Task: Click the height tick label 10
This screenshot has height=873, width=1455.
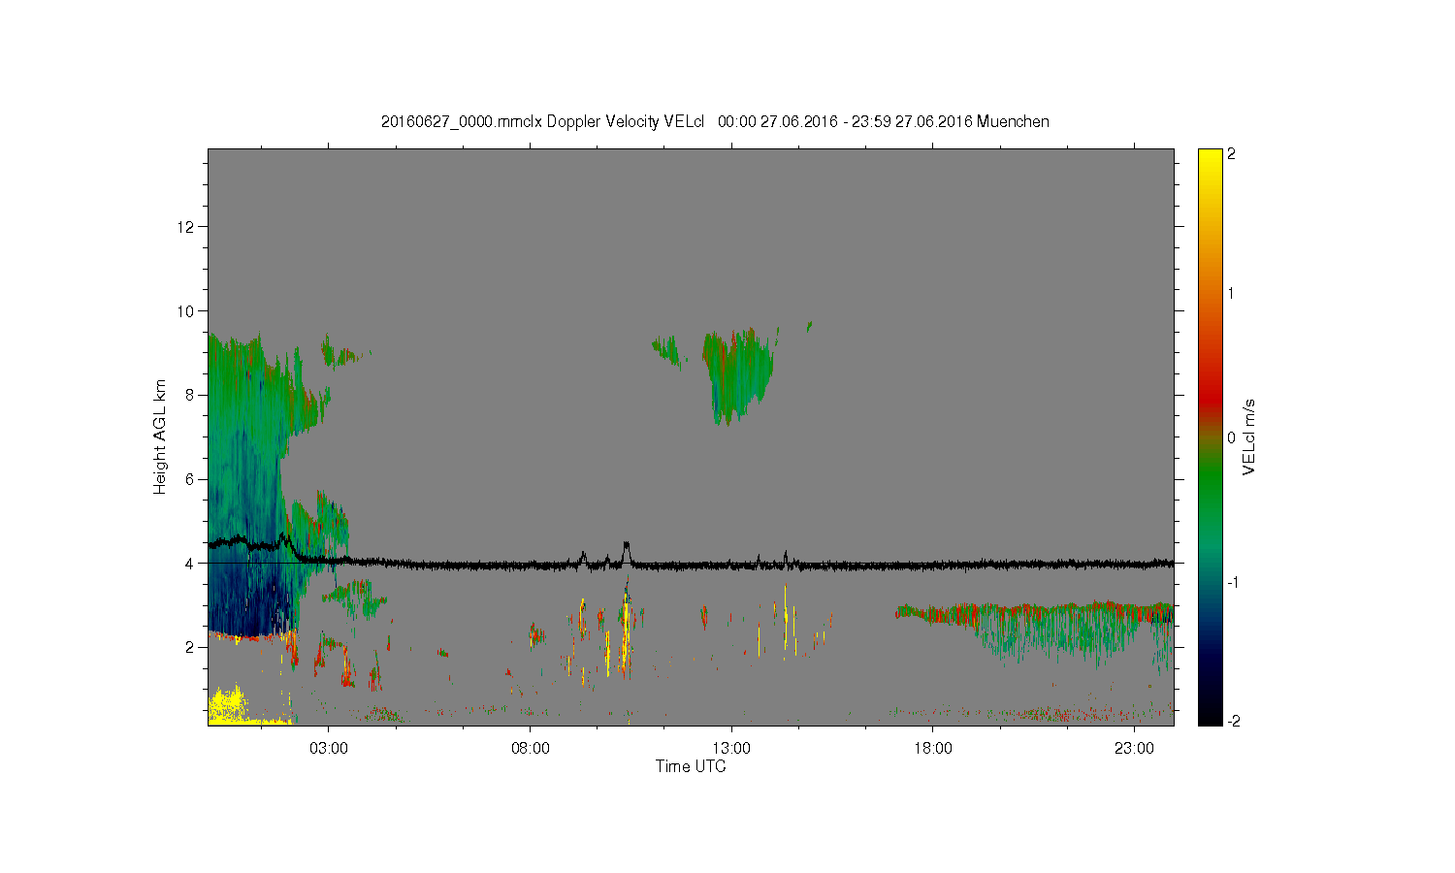Action: [186, 311]
